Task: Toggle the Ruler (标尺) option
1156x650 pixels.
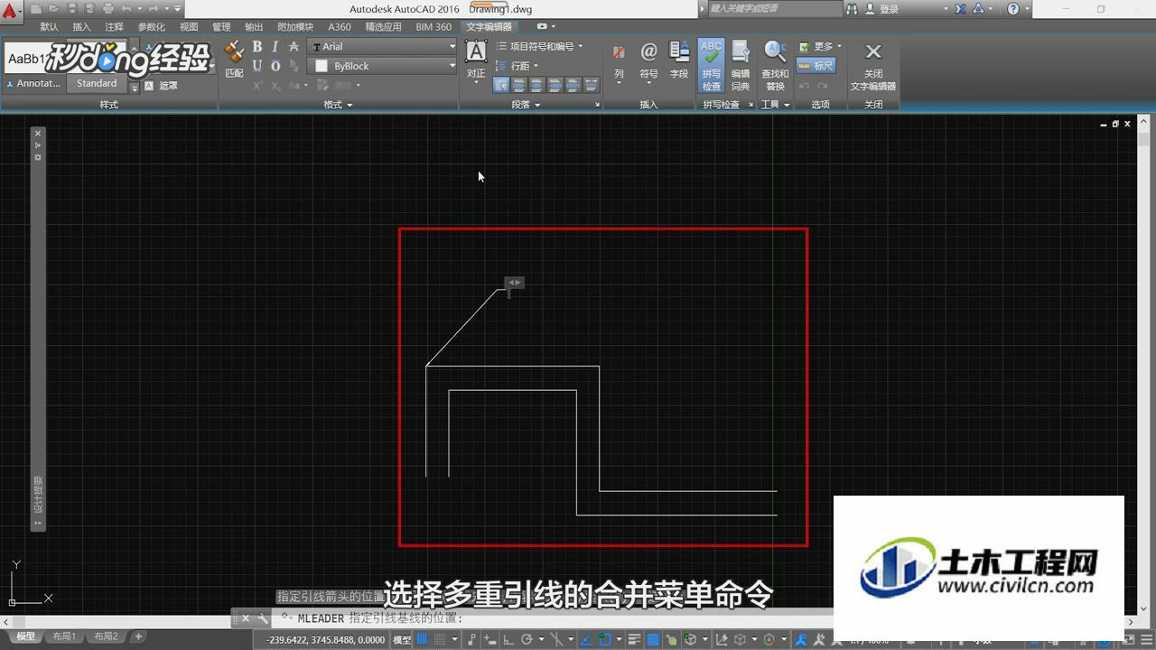Action: click(816, 66)
